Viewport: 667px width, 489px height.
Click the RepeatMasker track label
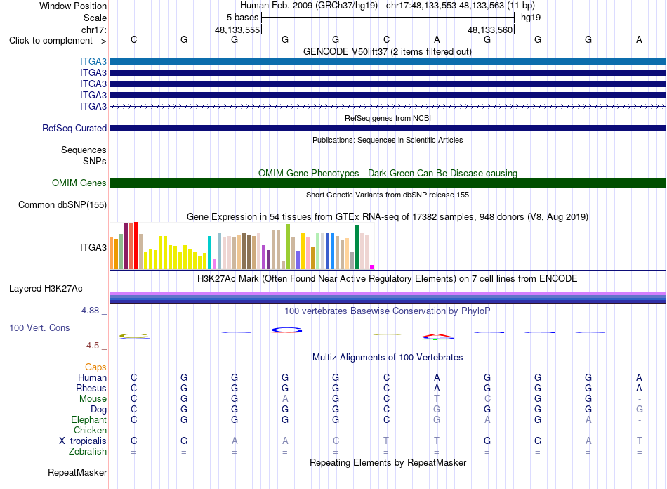click(77, 472)
